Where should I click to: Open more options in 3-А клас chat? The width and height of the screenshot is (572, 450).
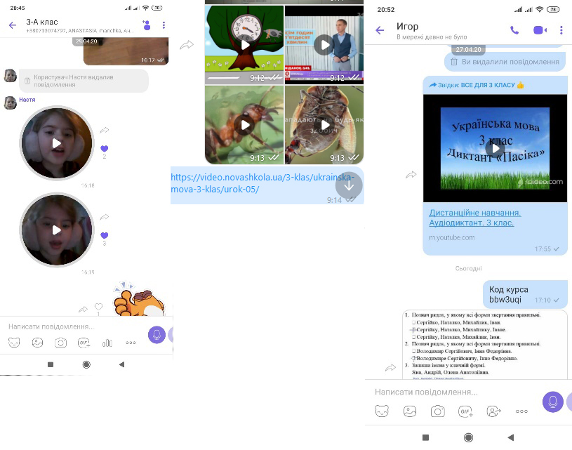click(x=164, y=25)
